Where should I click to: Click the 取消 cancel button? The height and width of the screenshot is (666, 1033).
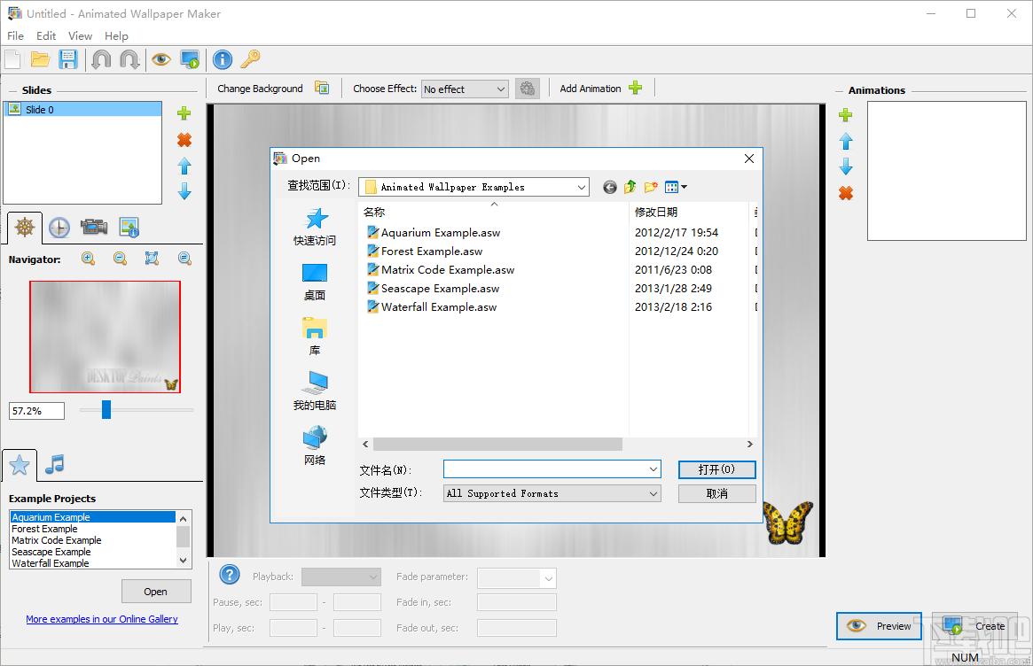716,493
